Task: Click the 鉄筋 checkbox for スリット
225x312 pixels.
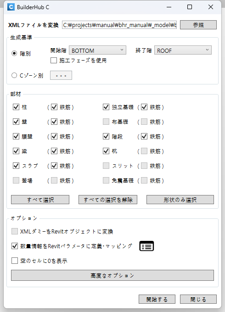Action: click(144, 166)
